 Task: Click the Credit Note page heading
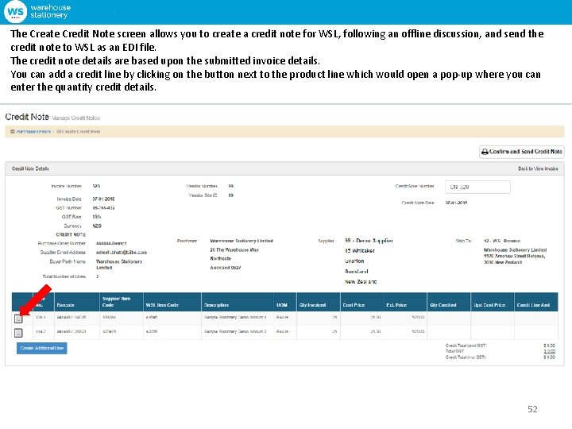[27, 117]
